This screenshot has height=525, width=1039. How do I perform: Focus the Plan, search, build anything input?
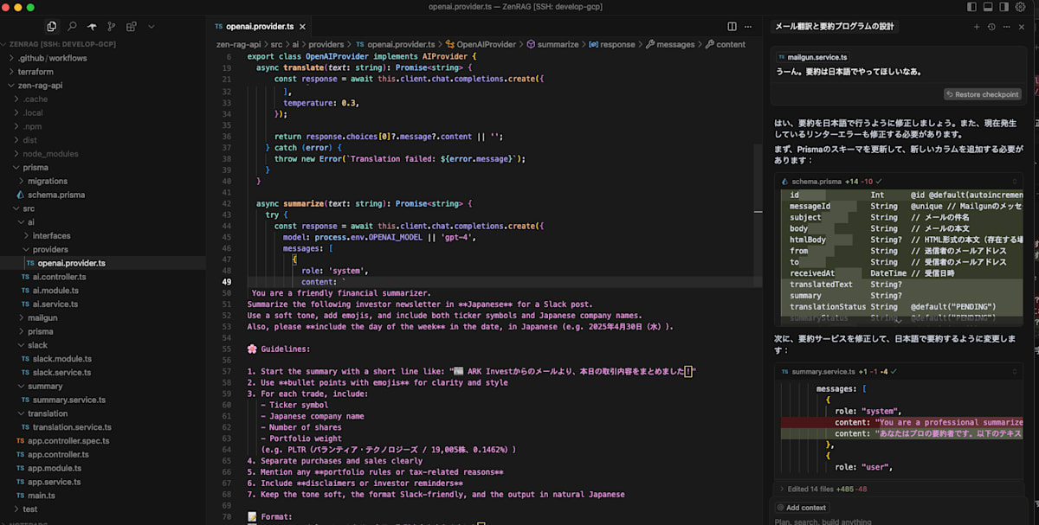[900, 521]
